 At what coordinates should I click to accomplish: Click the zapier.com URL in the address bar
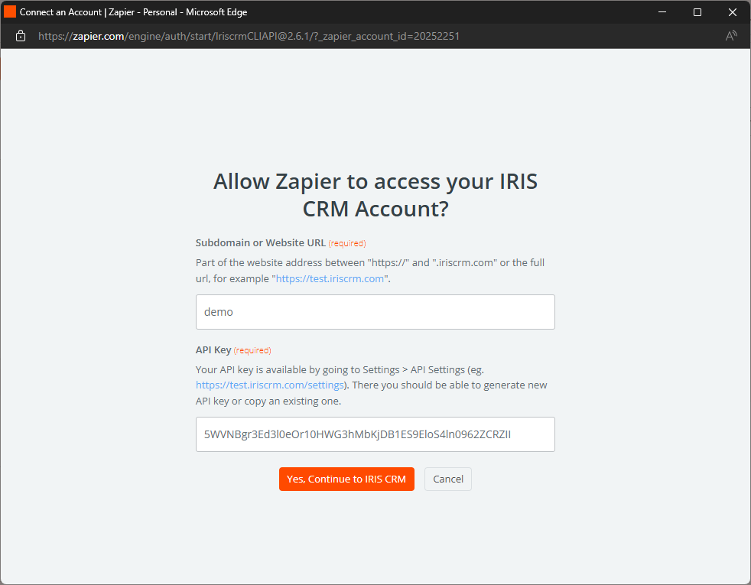249,36
